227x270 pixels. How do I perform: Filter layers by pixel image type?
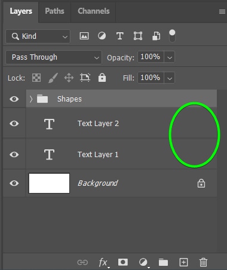pyautogui.click(x=84, y=36)
